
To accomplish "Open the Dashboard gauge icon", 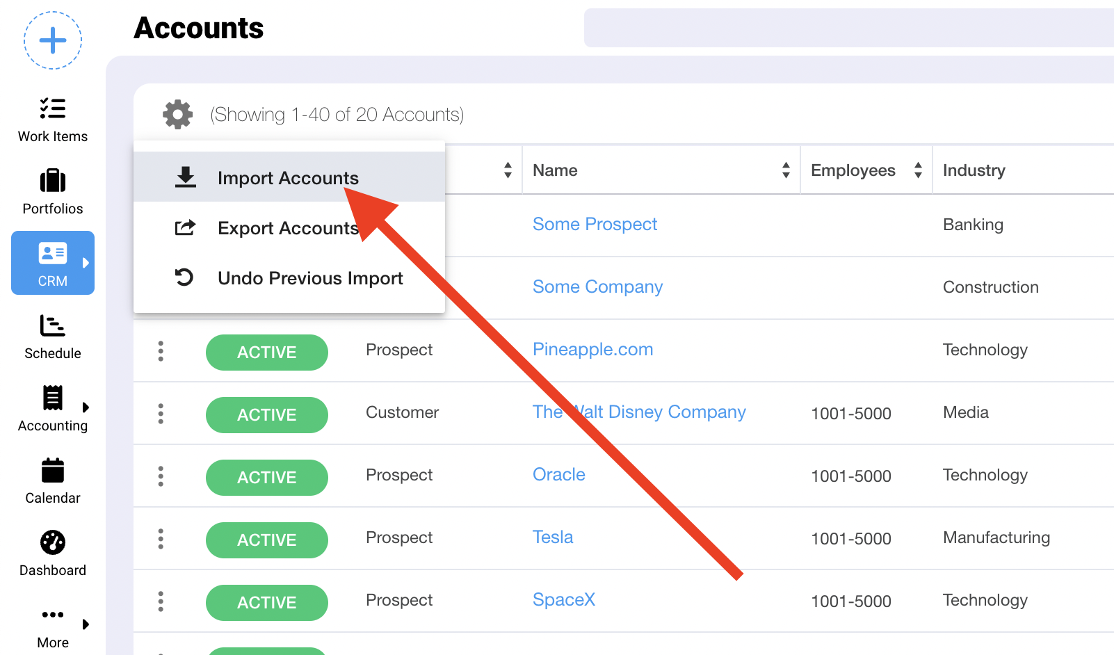I will point(53,543).
